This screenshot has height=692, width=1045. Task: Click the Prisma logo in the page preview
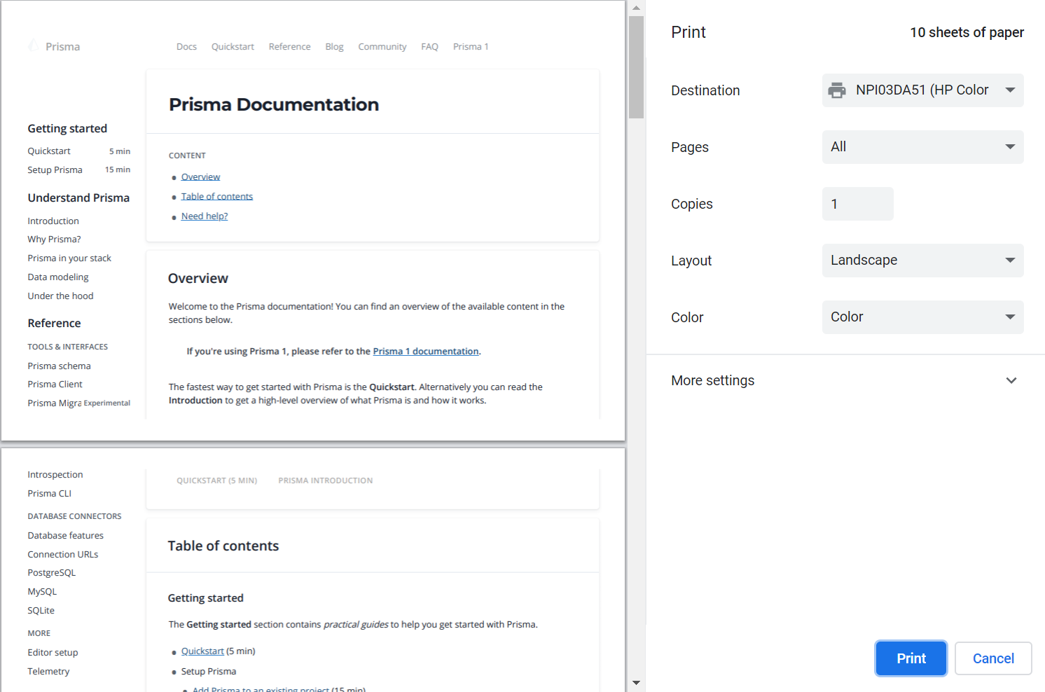pos(54,46)
